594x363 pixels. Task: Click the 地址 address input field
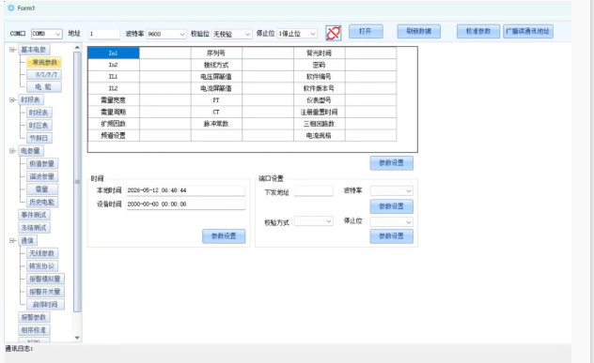tap(104, 34)
